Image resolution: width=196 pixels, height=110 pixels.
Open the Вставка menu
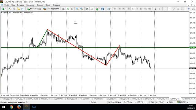click(x=21, y=5)
